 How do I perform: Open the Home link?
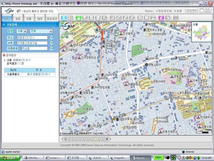149,11
